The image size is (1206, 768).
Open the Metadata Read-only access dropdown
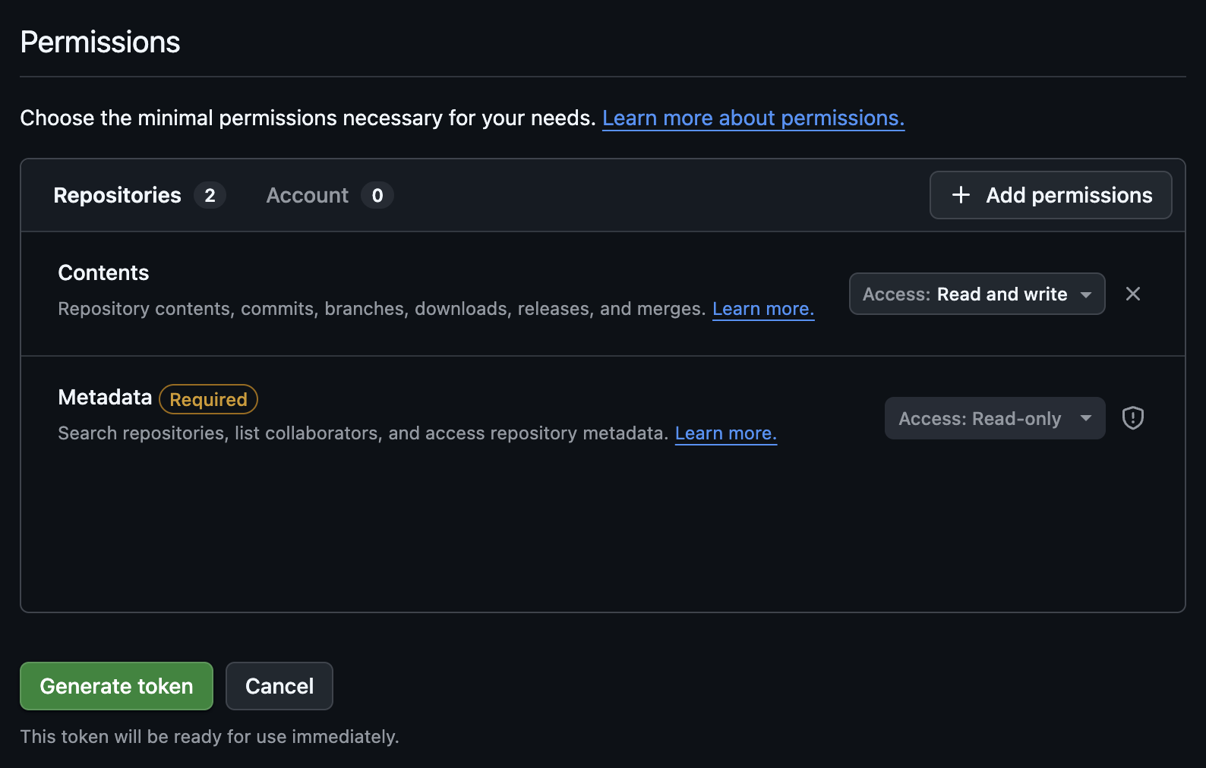point(994,418)
